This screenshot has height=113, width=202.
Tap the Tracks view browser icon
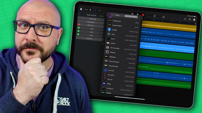[x=86, y=10]
